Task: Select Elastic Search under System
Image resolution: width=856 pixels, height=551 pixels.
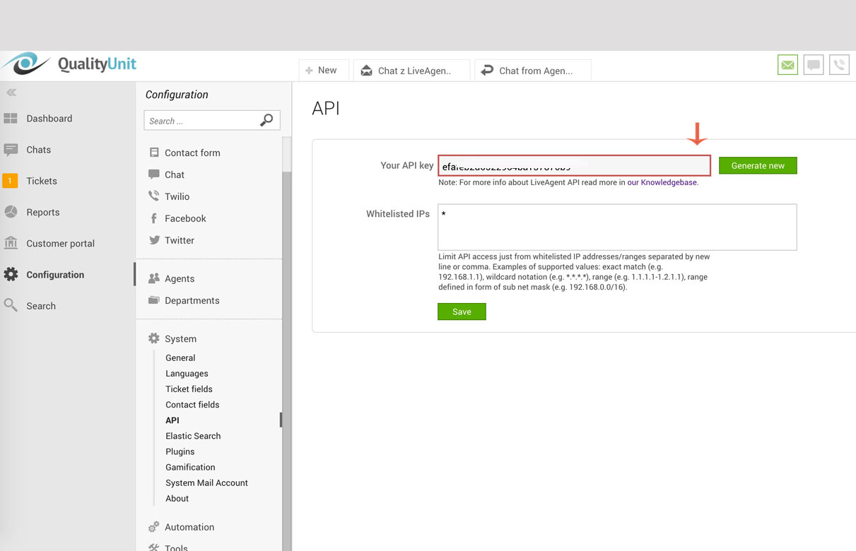Action: 193,436
